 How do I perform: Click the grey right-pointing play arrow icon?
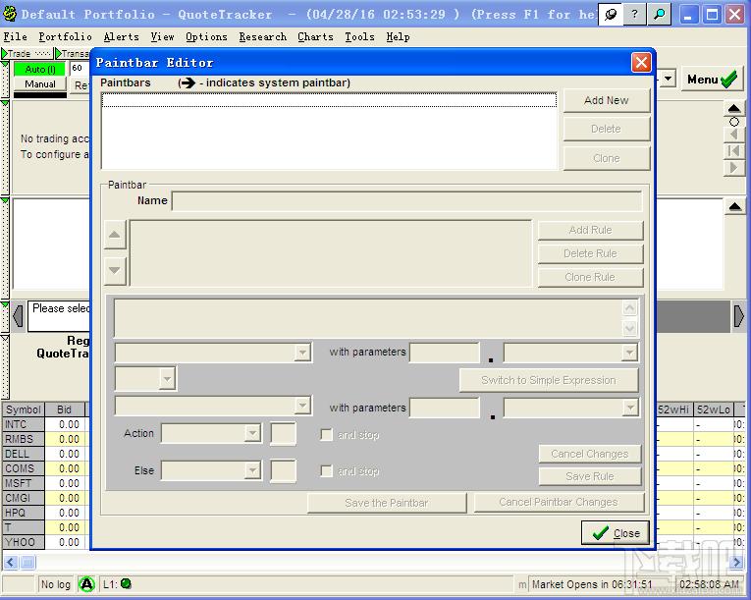coord(733,168)
